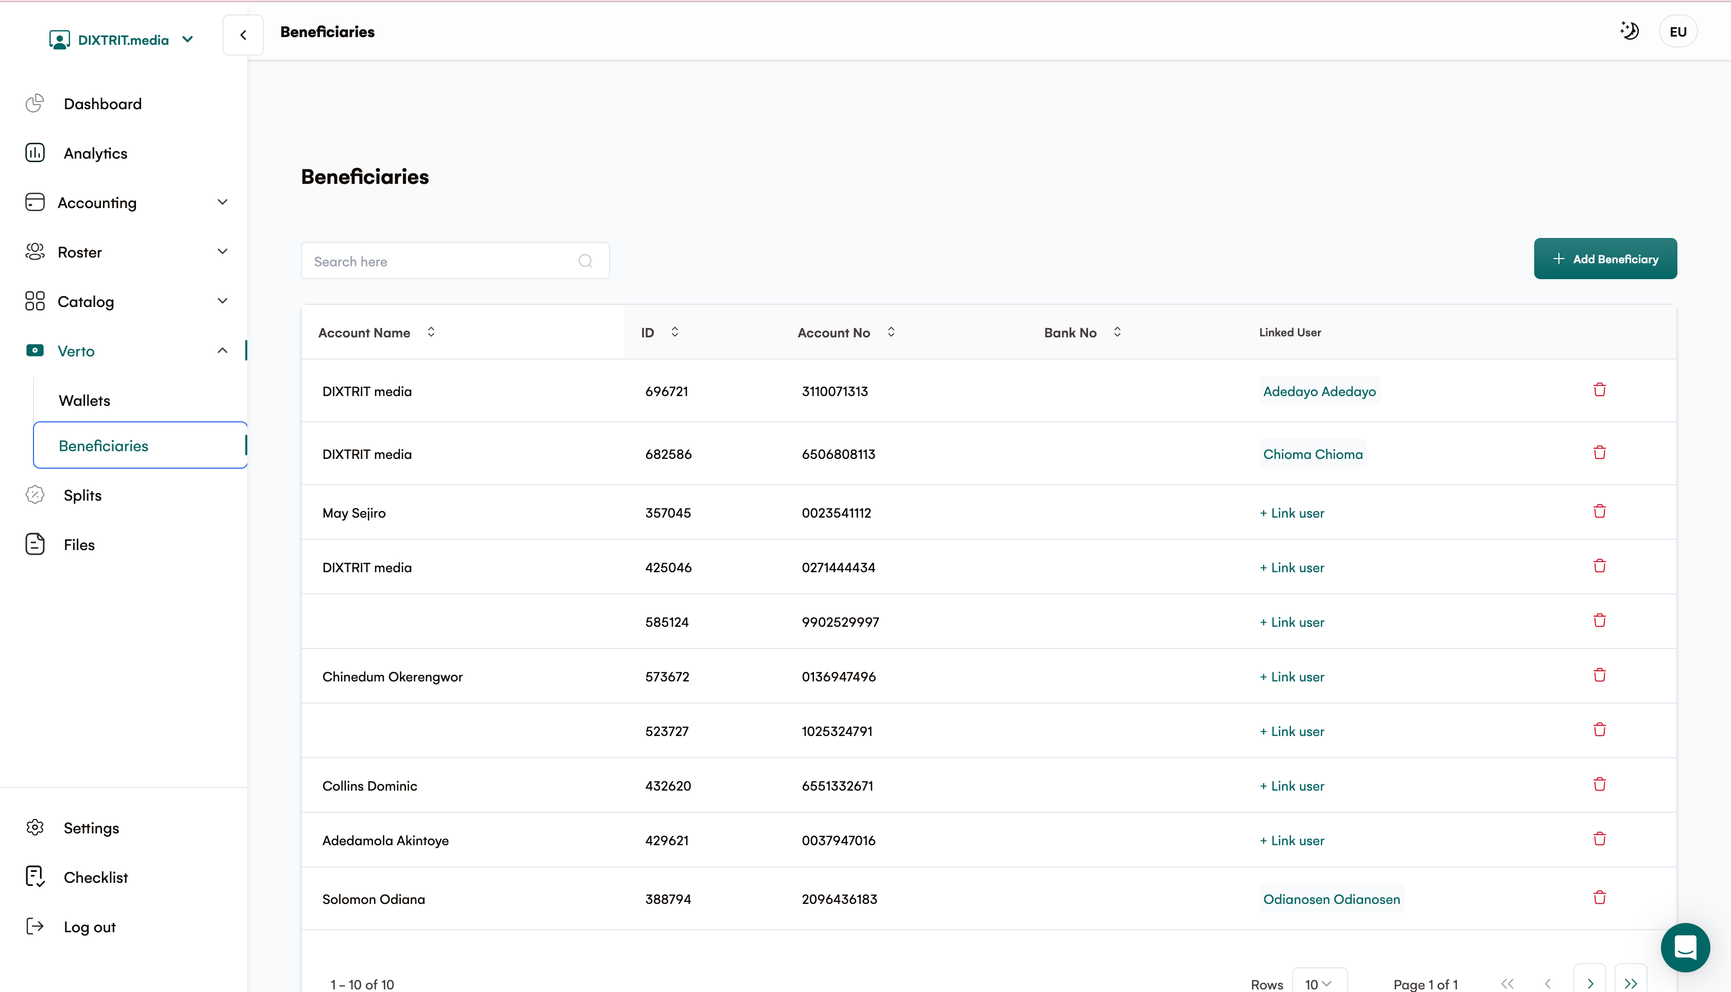Click the Roster people icon

35,251
